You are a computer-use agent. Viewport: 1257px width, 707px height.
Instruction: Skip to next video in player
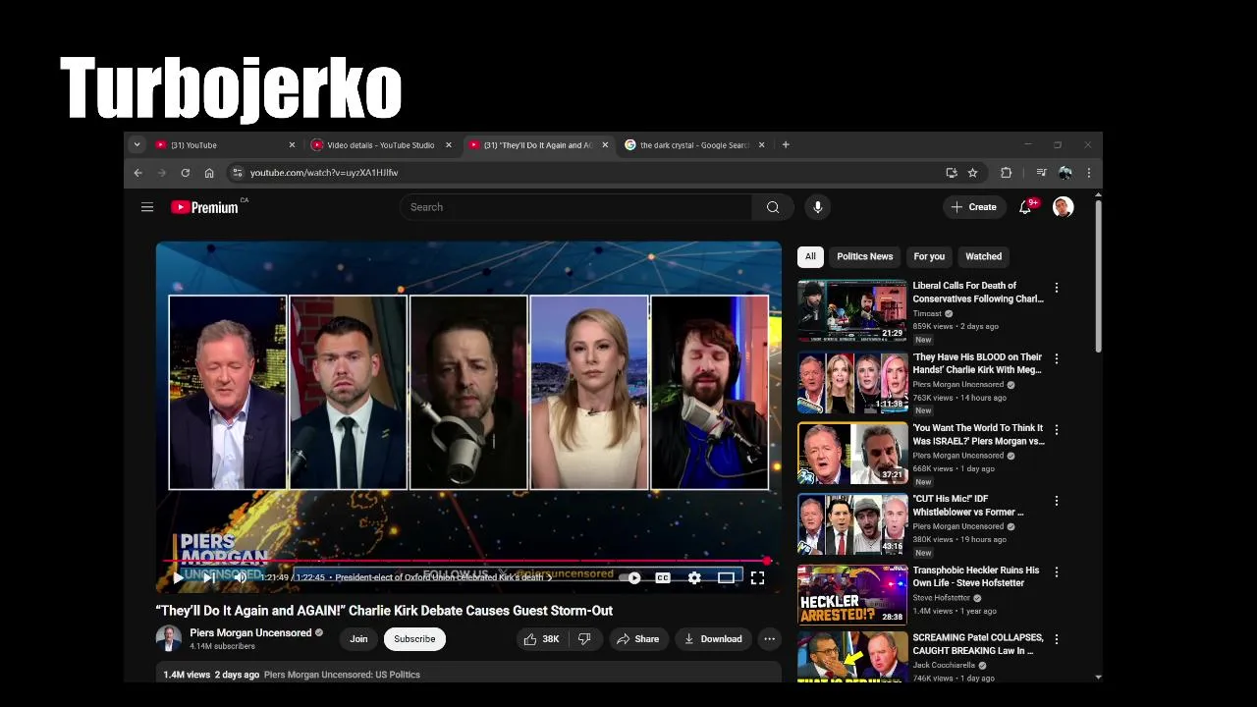pos(209,577)
